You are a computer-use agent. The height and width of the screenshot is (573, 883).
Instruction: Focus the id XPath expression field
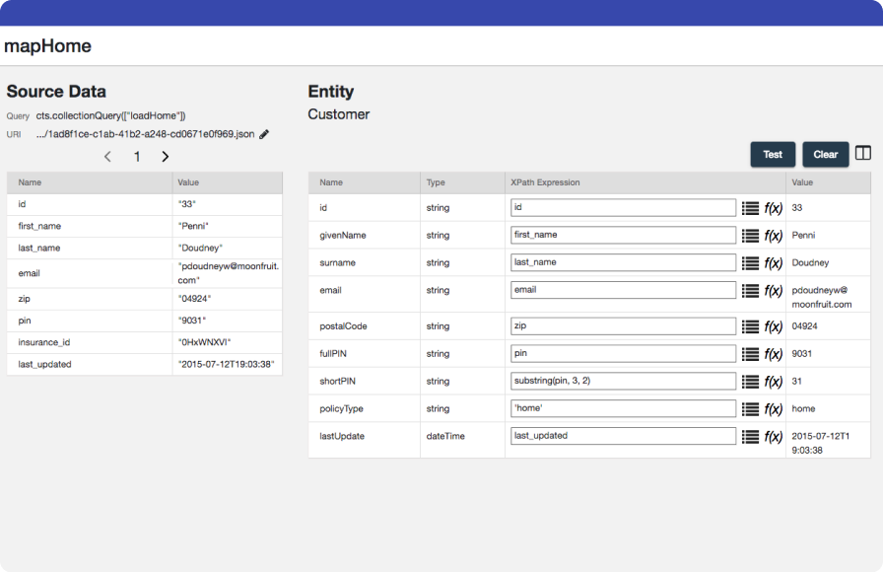[623, 207]
